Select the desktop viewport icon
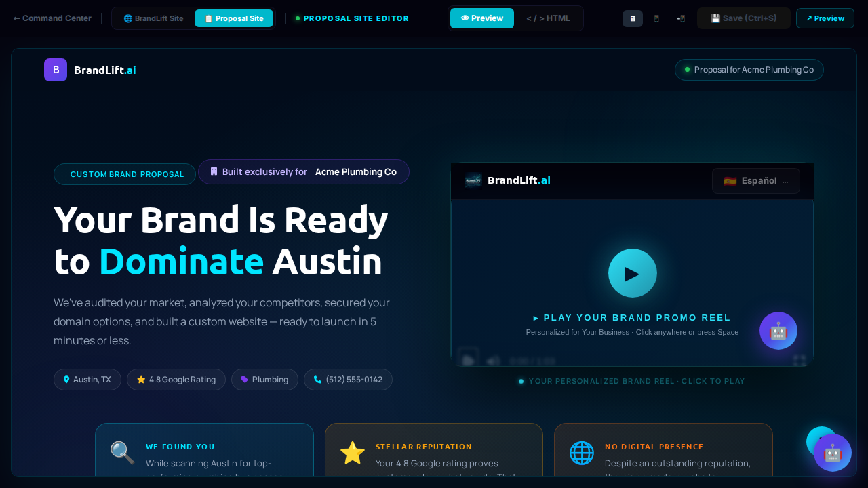 click(x=632, y=18)
